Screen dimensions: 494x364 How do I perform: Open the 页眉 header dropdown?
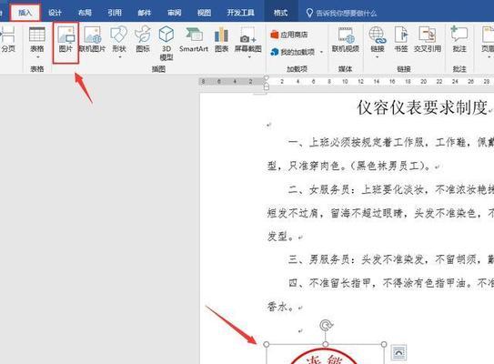point(488,43)
